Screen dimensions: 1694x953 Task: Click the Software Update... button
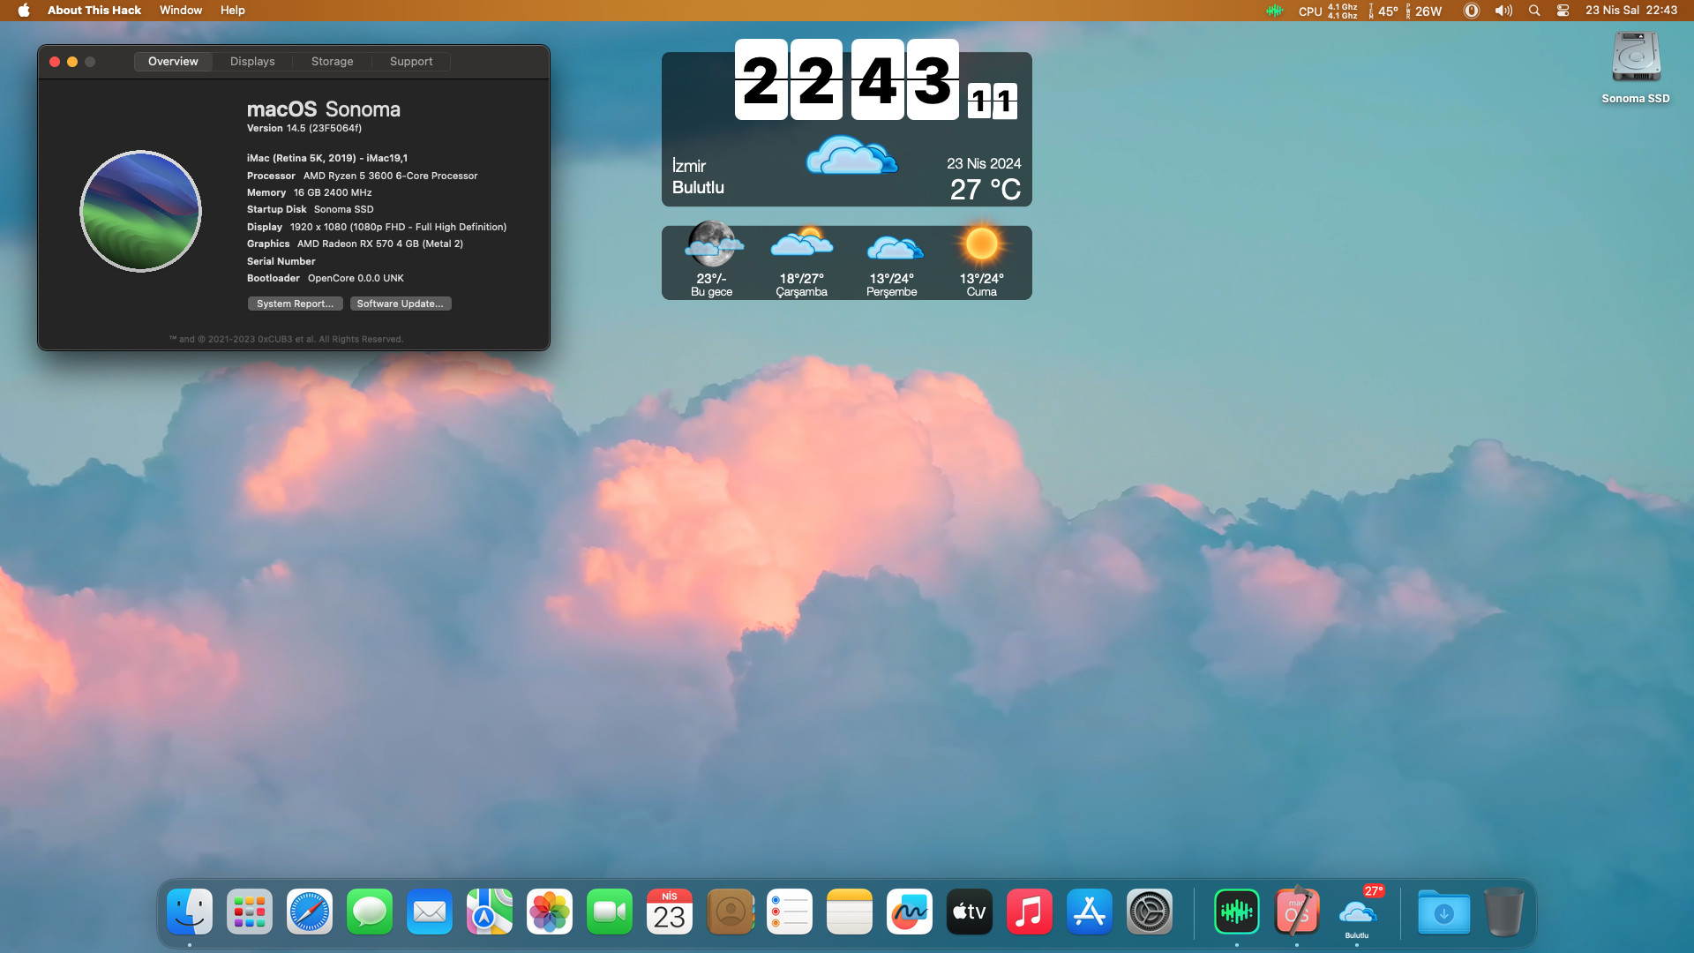[400, 304]
